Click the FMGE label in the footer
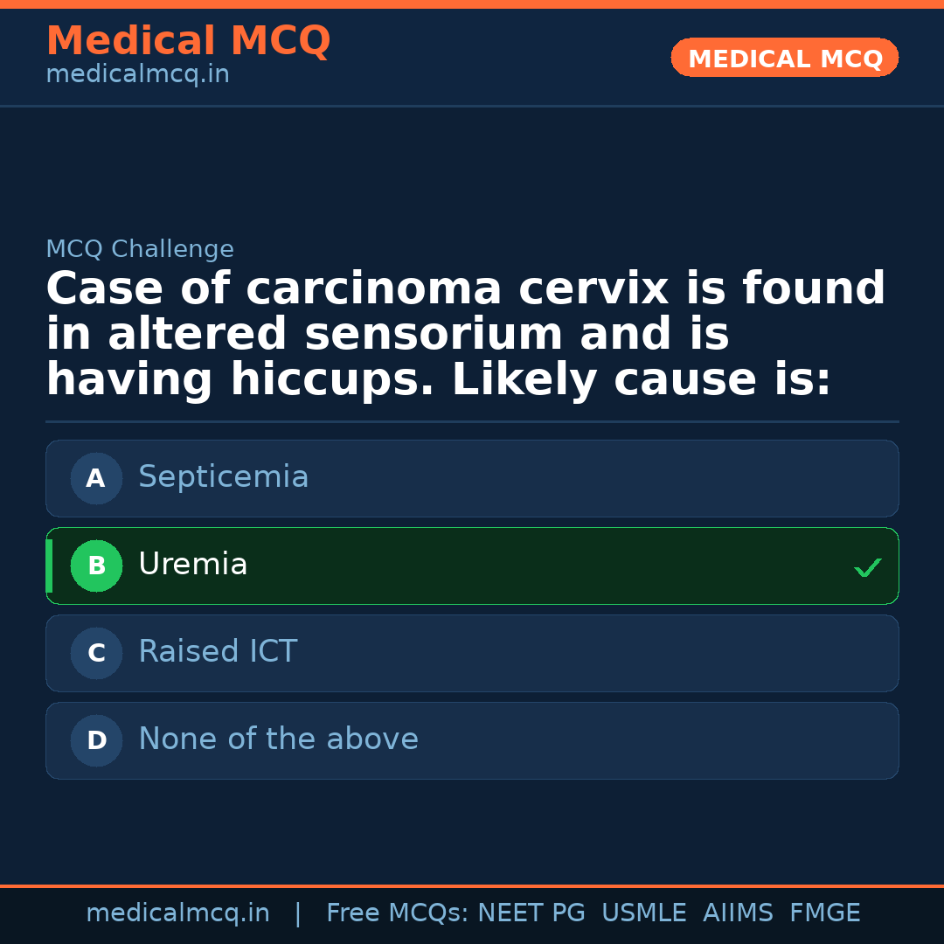 pos(824,913)
